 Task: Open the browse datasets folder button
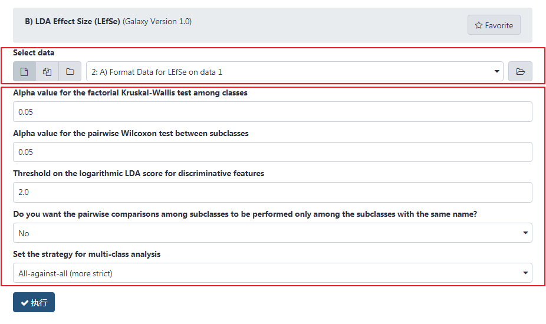pos(520,72)
